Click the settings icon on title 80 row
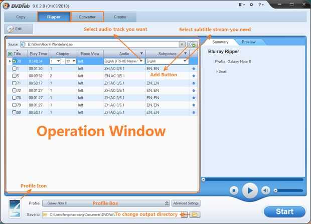Viewport: 311px width, 224px height. click(x=194, y=112)
